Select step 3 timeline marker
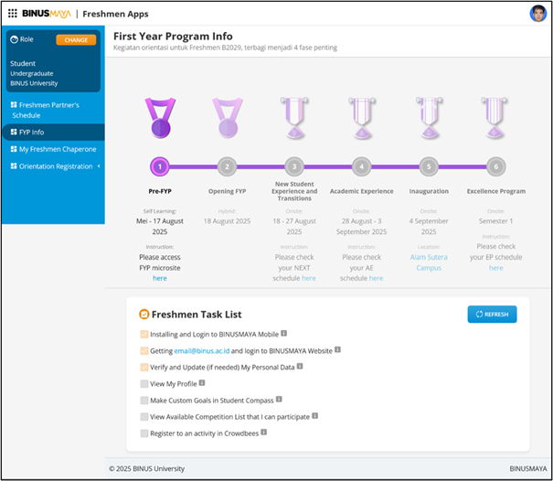This screenshot has height=481, width=553. (x=294, y=166)
